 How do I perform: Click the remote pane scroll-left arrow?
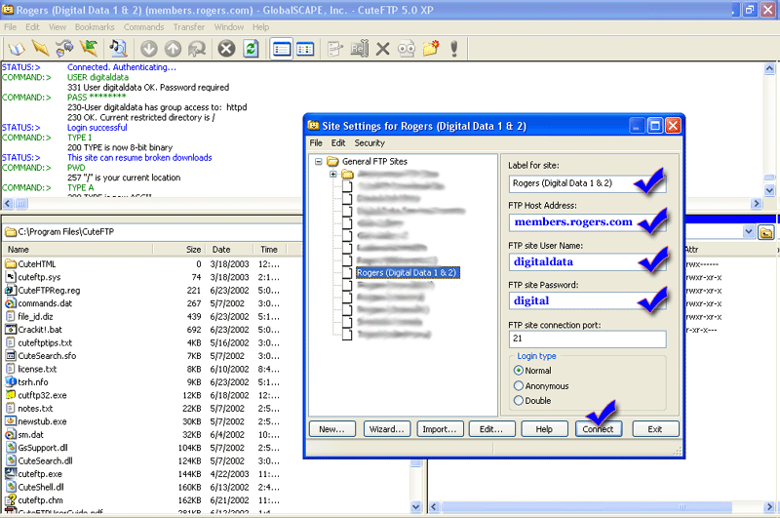[434, 507]
